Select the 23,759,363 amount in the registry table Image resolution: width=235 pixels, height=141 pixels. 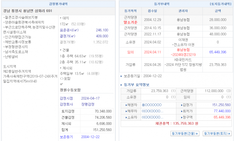tap(218, 65)
